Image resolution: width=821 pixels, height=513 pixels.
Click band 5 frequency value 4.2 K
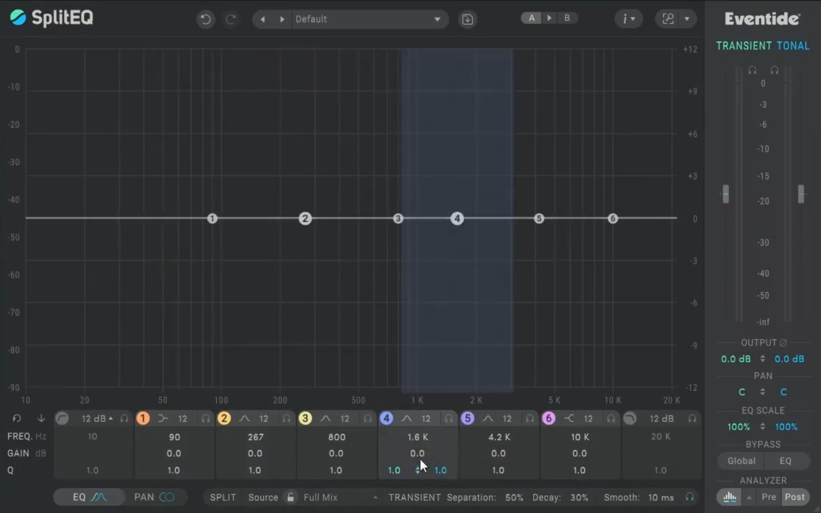tap(499, 437)
